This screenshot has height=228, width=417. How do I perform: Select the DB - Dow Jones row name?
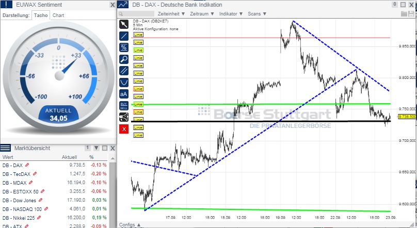[19, 200]
